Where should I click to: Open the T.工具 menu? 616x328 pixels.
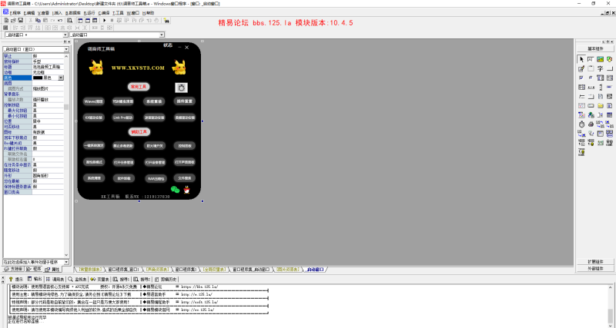coord(118,13)
